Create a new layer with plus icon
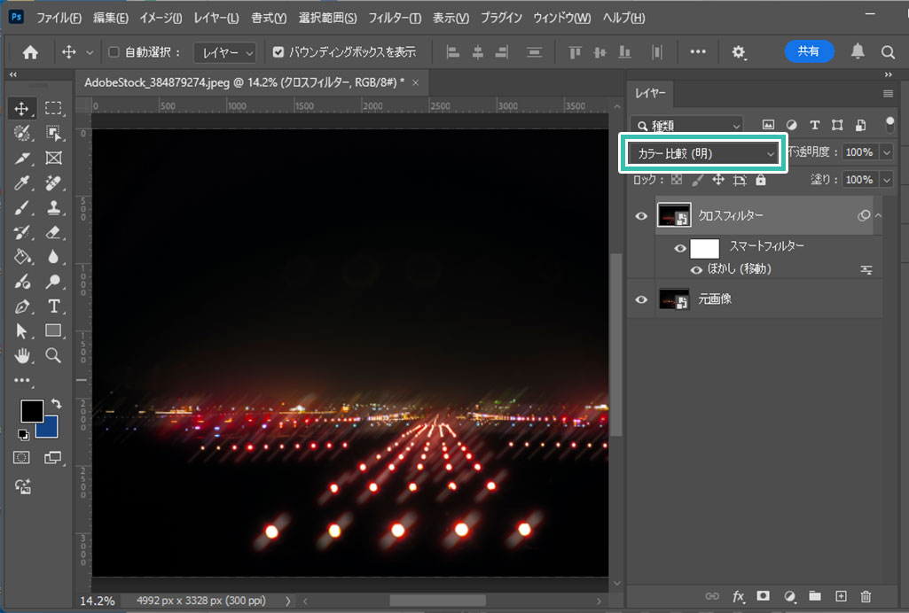Screen dimensions: 909x613 pyautogui.click(x=842, y=596)
